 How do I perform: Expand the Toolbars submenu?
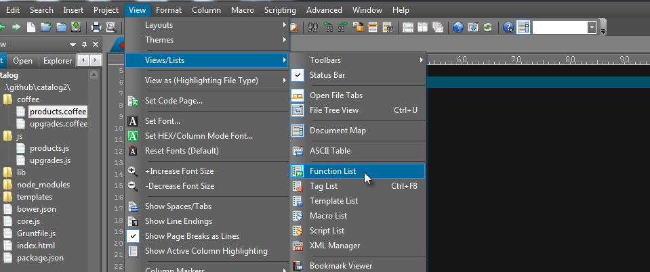click(x=358, y=60)
